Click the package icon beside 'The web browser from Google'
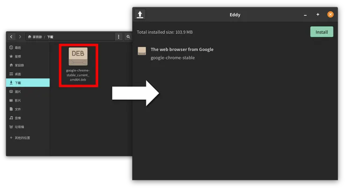 click(x=142, y=51)
